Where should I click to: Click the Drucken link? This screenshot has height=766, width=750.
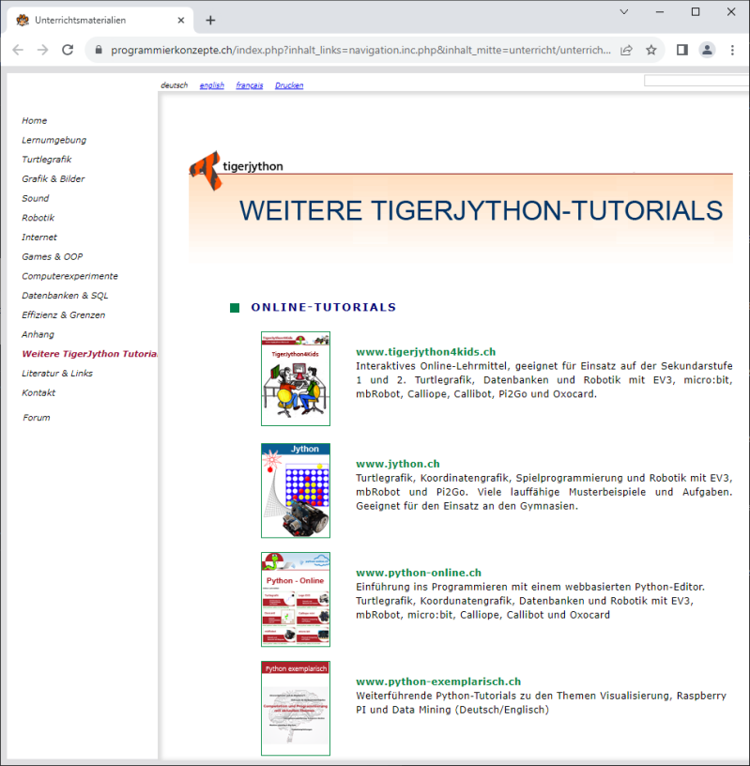click(x=289, y=85)
